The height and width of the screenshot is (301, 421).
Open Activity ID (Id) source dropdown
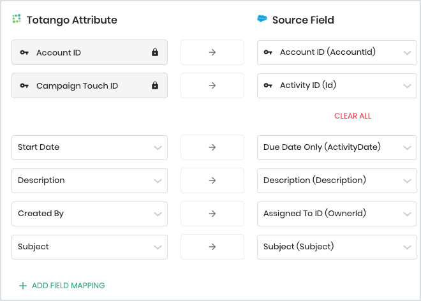(337, 85)
